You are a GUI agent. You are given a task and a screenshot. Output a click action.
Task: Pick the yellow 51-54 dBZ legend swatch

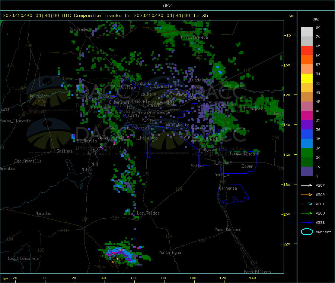coord(307,78)
